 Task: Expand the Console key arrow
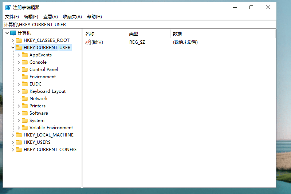coord(19,62)
